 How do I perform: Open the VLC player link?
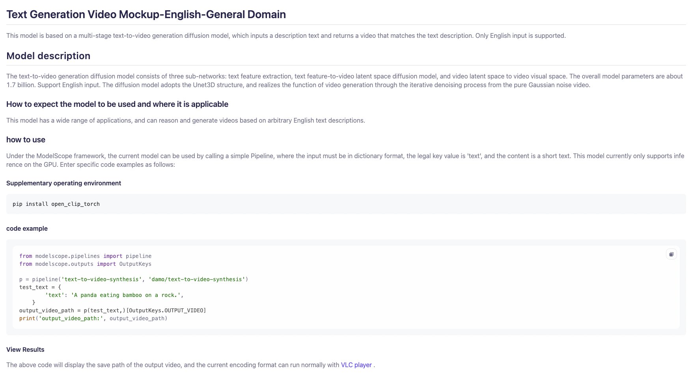(x=356, y=365)
